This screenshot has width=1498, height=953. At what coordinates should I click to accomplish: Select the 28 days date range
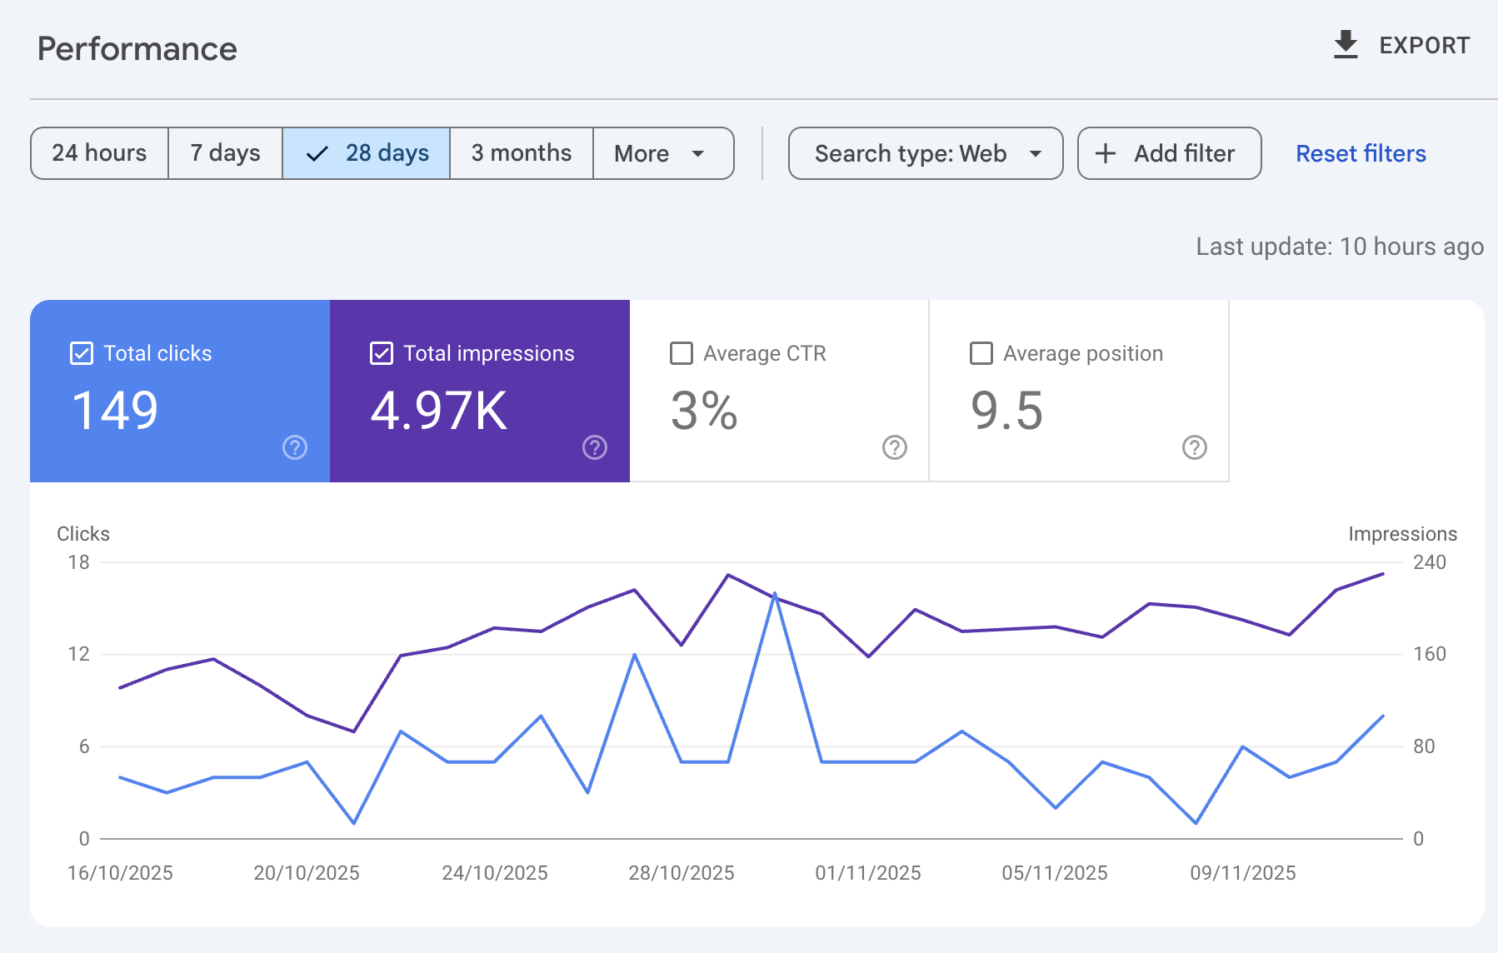tap(367, 153)
